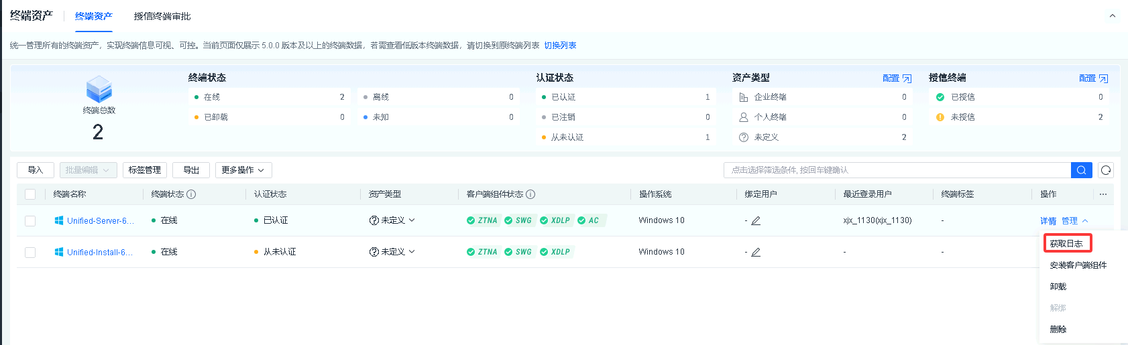Choose 获取日志 from the manage menu
The image size is (1128, 345).
tap(1066, 243)
